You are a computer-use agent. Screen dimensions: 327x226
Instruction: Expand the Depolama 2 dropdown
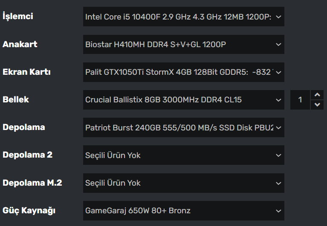click(179, 155)
